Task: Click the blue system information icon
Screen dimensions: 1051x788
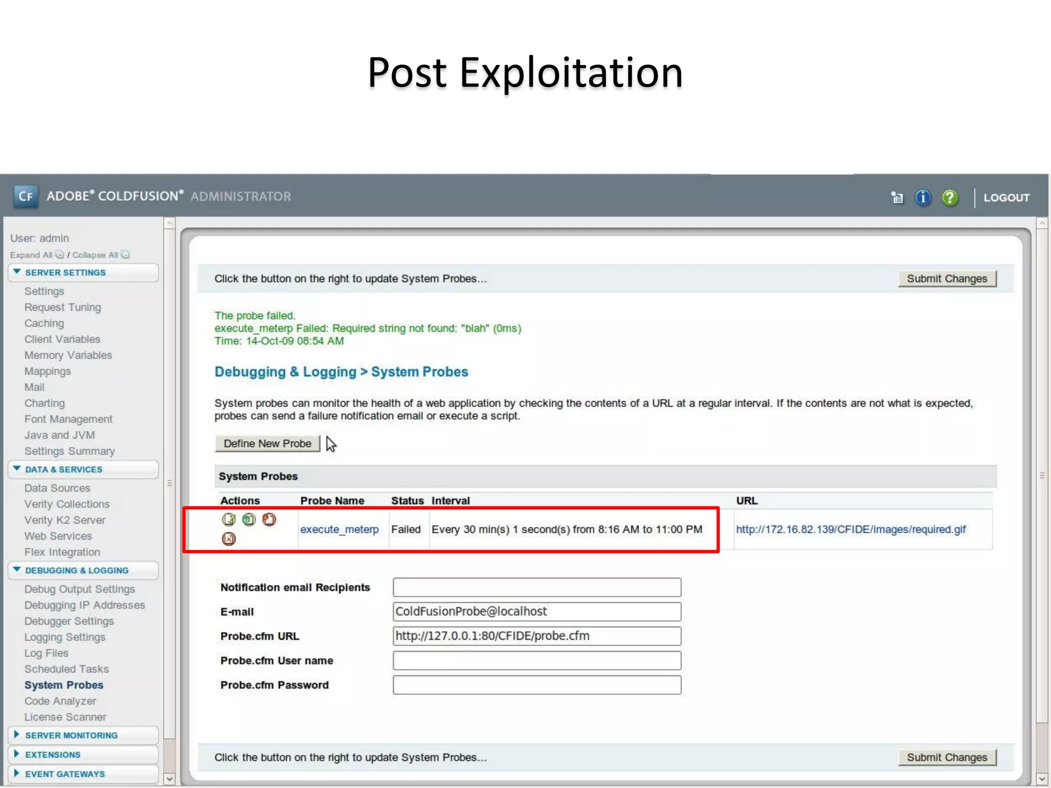Action: [x=923, y=198]
